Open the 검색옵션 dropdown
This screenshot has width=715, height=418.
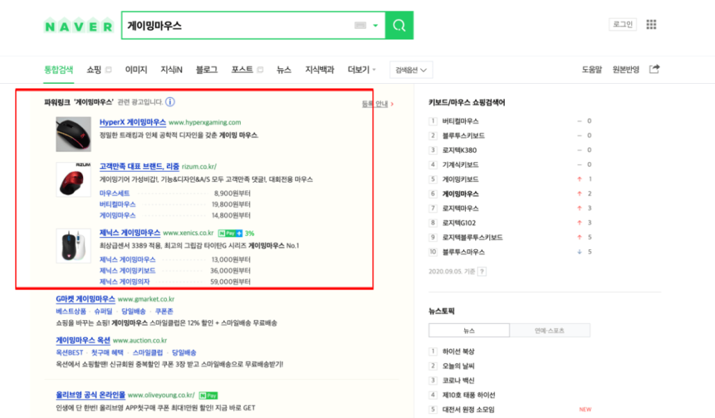click(x=411, y=70)
